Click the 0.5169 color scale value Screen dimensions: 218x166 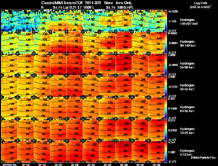pos(172,130)
